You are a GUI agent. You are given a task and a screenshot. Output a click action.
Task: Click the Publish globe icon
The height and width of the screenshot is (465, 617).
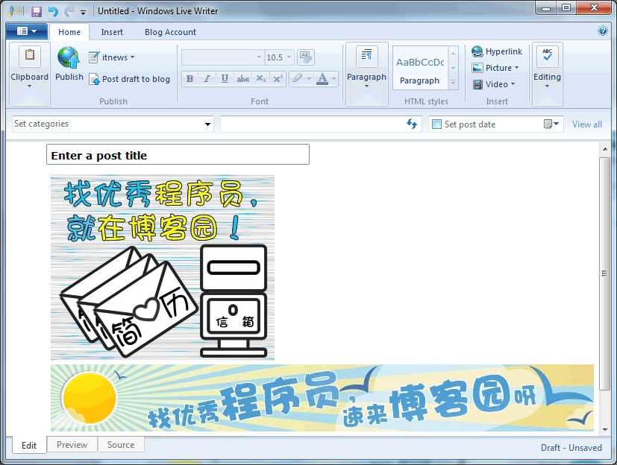[68, 57]
